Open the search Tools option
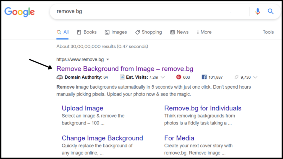Screen dimensions: 283x159 [x=268, y=32]
